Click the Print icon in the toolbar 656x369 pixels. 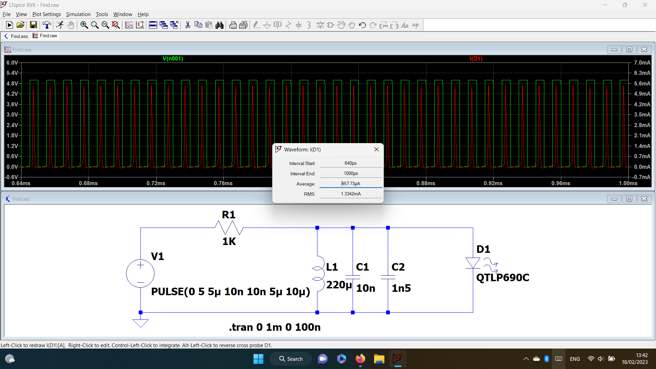click(243, 25)
